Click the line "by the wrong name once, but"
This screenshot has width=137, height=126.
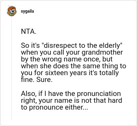pyautogui.click(x=67, y=59)
